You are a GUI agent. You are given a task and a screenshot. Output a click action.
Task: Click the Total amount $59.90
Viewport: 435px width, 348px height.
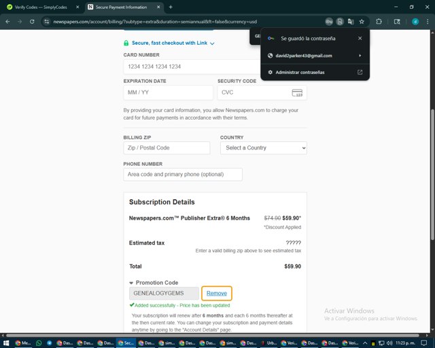click(292, 266)
